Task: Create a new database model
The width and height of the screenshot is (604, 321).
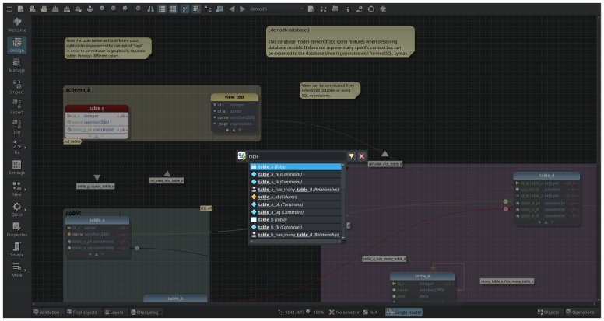Action: coord(21,9)
